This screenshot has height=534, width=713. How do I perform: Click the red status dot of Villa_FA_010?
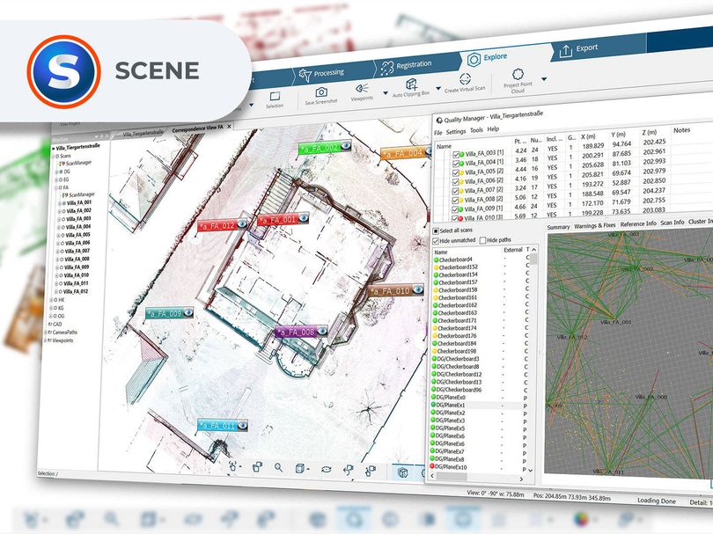click(x=460, y=218)
